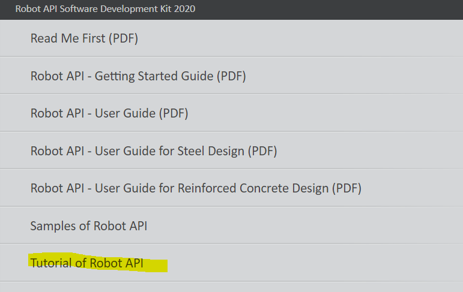Click the Reinforced Concrete Design row

point(231,188)
